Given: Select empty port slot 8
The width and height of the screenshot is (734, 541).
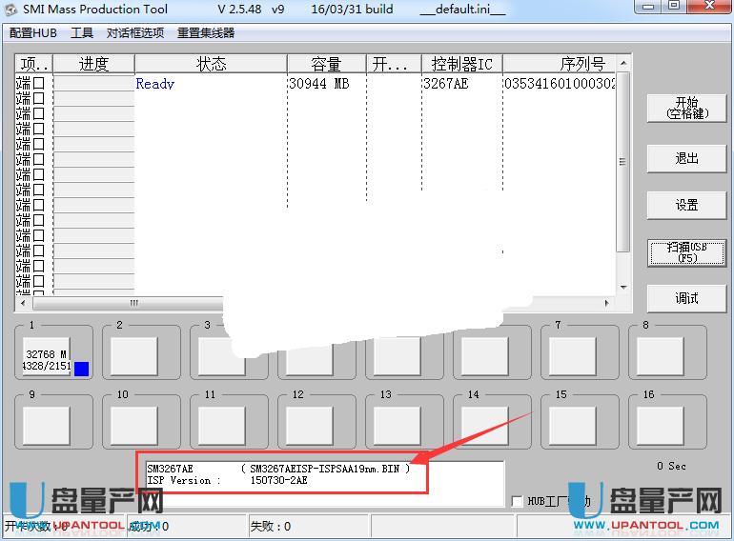Looking at the screenshot, I should pos(660,356).
